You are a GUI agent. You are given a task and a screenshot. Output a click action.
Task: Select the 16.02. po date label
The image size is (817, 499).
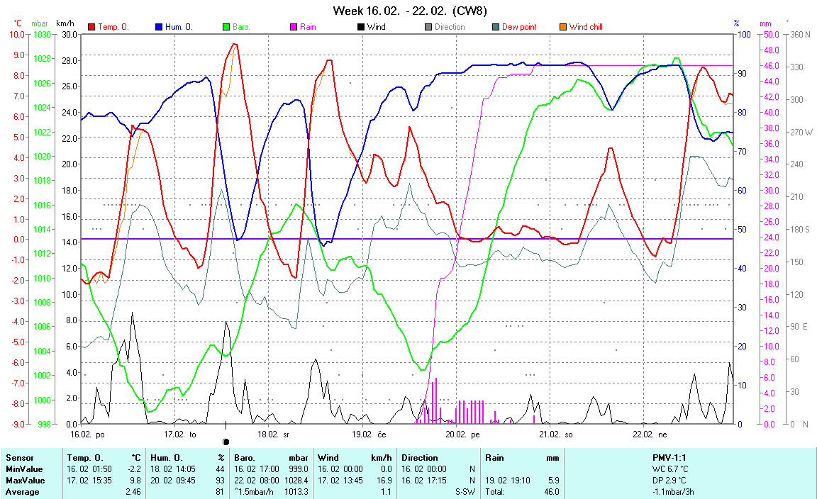[x=87, y=434]
